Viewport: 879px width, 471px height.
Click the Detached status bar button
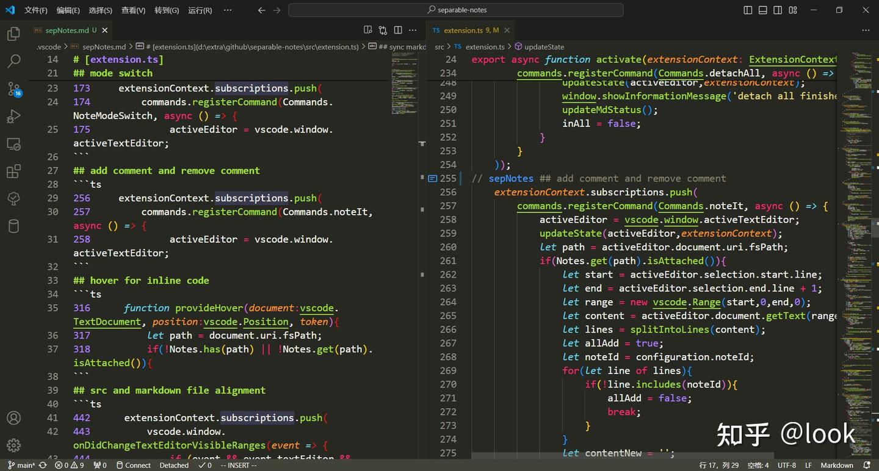click(174, 465)
